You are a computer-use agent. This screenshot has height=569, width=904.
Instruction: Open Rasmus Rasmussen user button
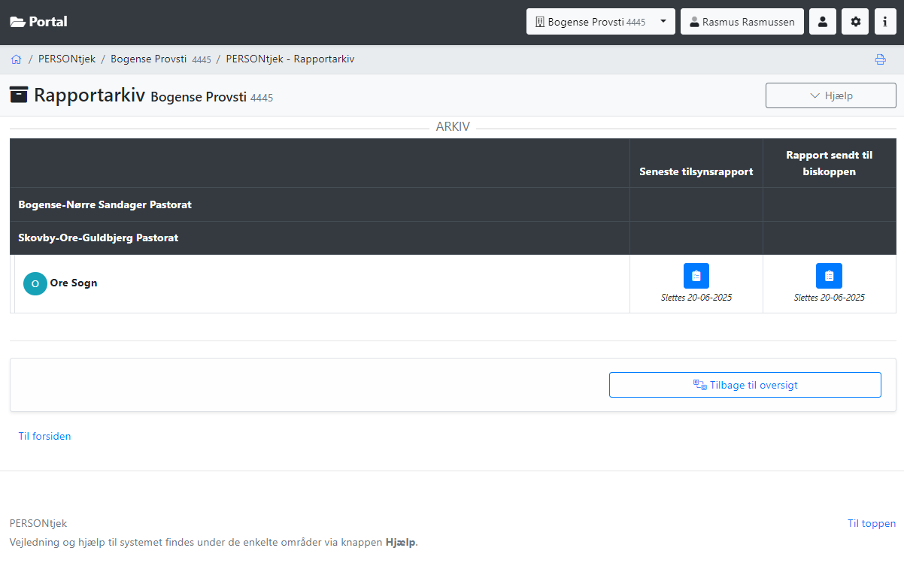pyautogui.click(x=742, y=22)
